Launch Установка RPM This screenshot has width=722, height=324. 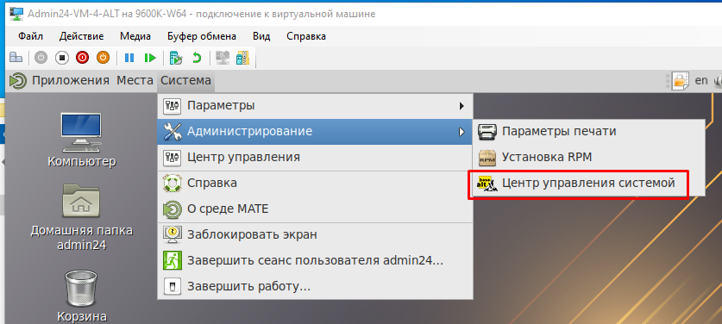click(x=588, y=158)
